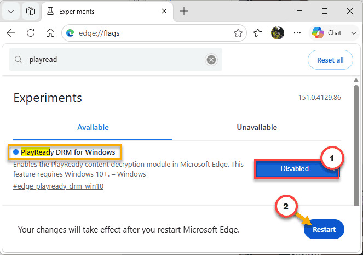Minimize the Edge window
363x255 pixels.
point(299,11)
